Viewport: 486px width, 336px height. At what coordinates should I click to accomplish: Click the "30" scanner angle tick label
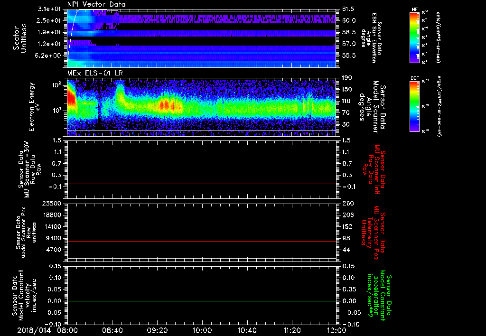(346, 124)
